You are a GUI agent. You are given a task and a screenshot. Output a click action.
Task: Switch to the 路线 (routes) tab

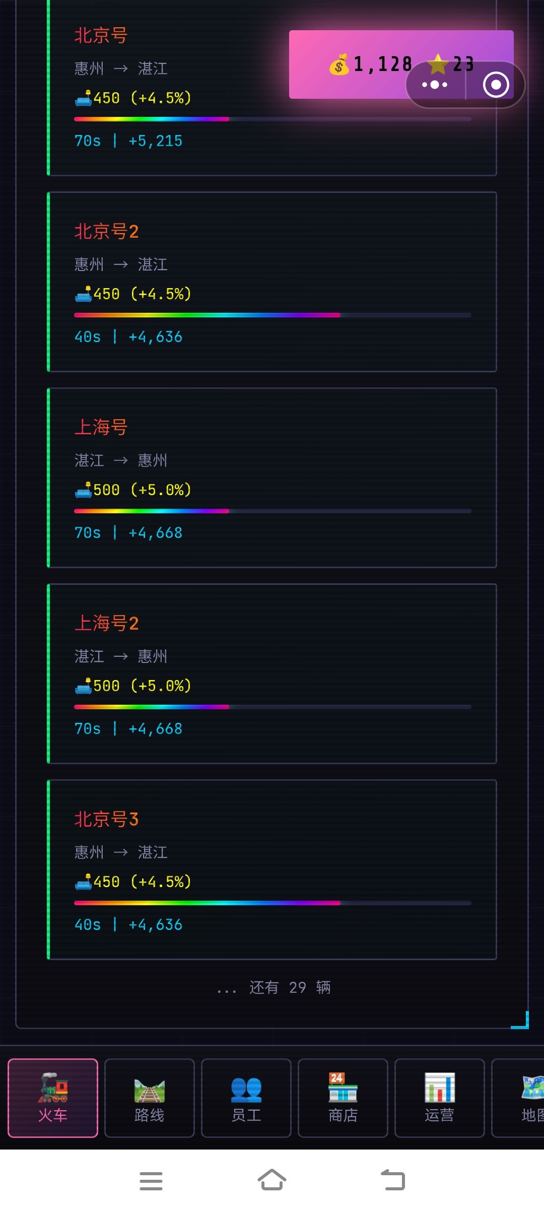pos(150,1098)
